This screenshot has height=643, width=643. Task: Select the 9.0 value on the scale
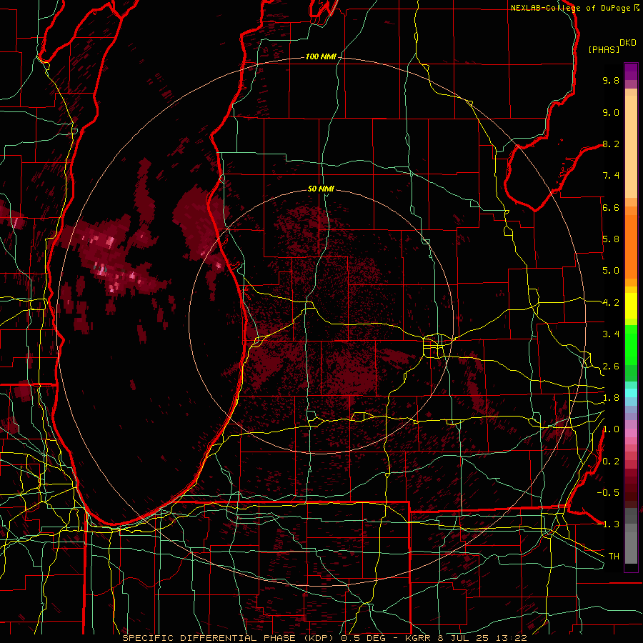(611, 112)
